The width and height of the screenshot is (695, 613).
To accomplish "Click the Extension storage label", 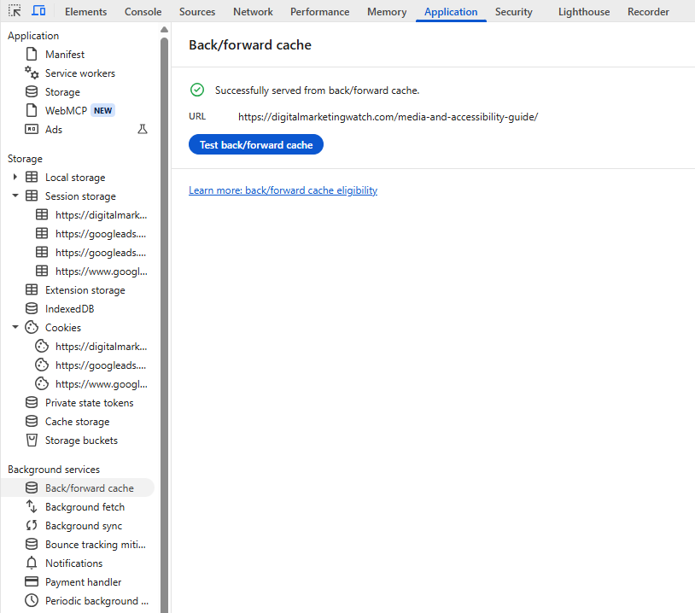I will [x=85, y=290].
